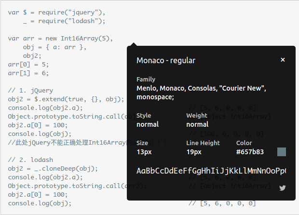Viewport: 299px width, 215px height.
Task: Click the "// 2. lodash" comment
Action: tap(30, 160)
